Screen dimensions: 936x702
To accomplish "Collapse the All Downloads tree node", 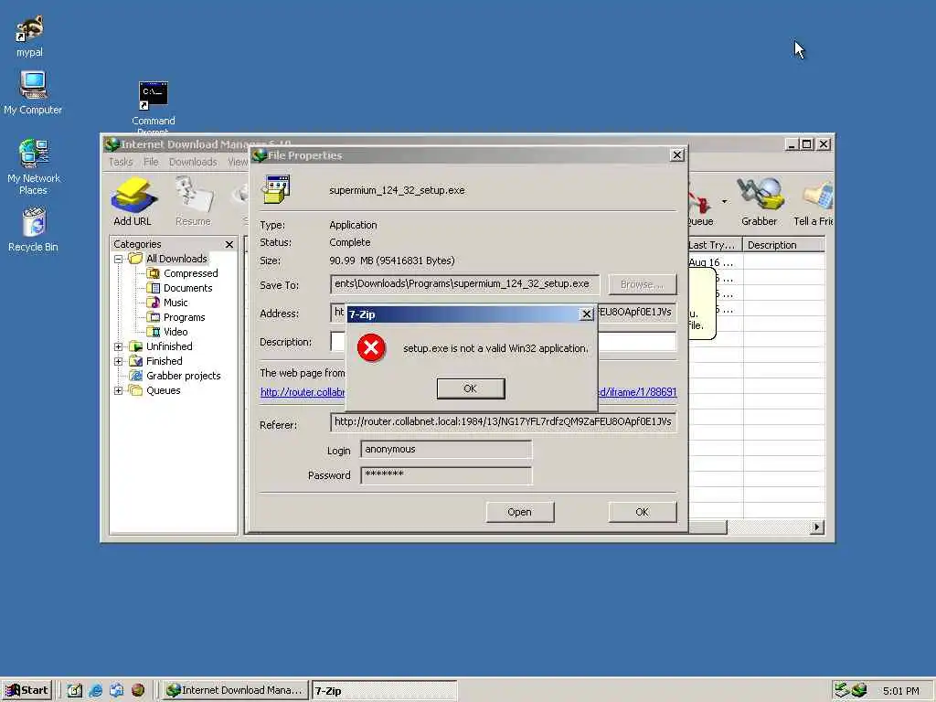I will coord(118,259).
